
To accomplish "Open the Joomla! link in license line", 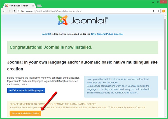I will click(46, 34).
